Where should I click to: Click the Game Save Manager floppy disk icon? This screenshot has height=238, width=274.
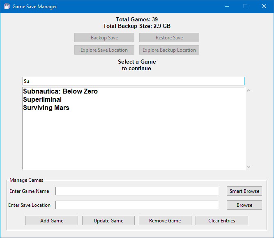point(7,6)
